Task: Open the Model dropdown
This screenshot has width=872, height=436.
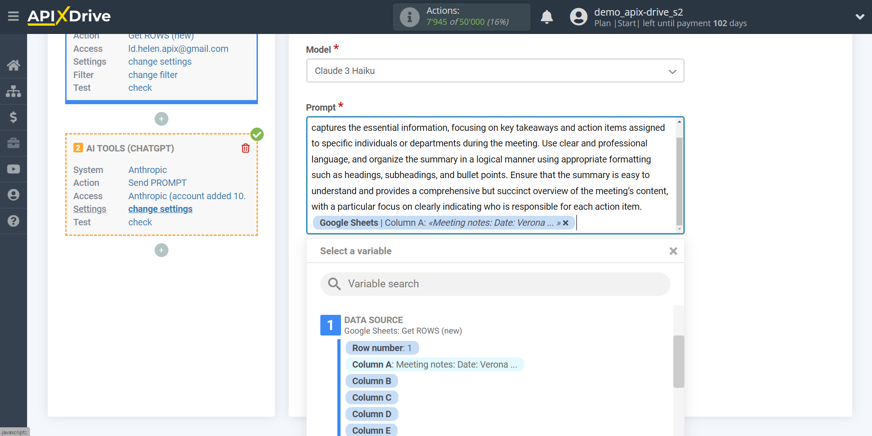Action: (495, 71)
